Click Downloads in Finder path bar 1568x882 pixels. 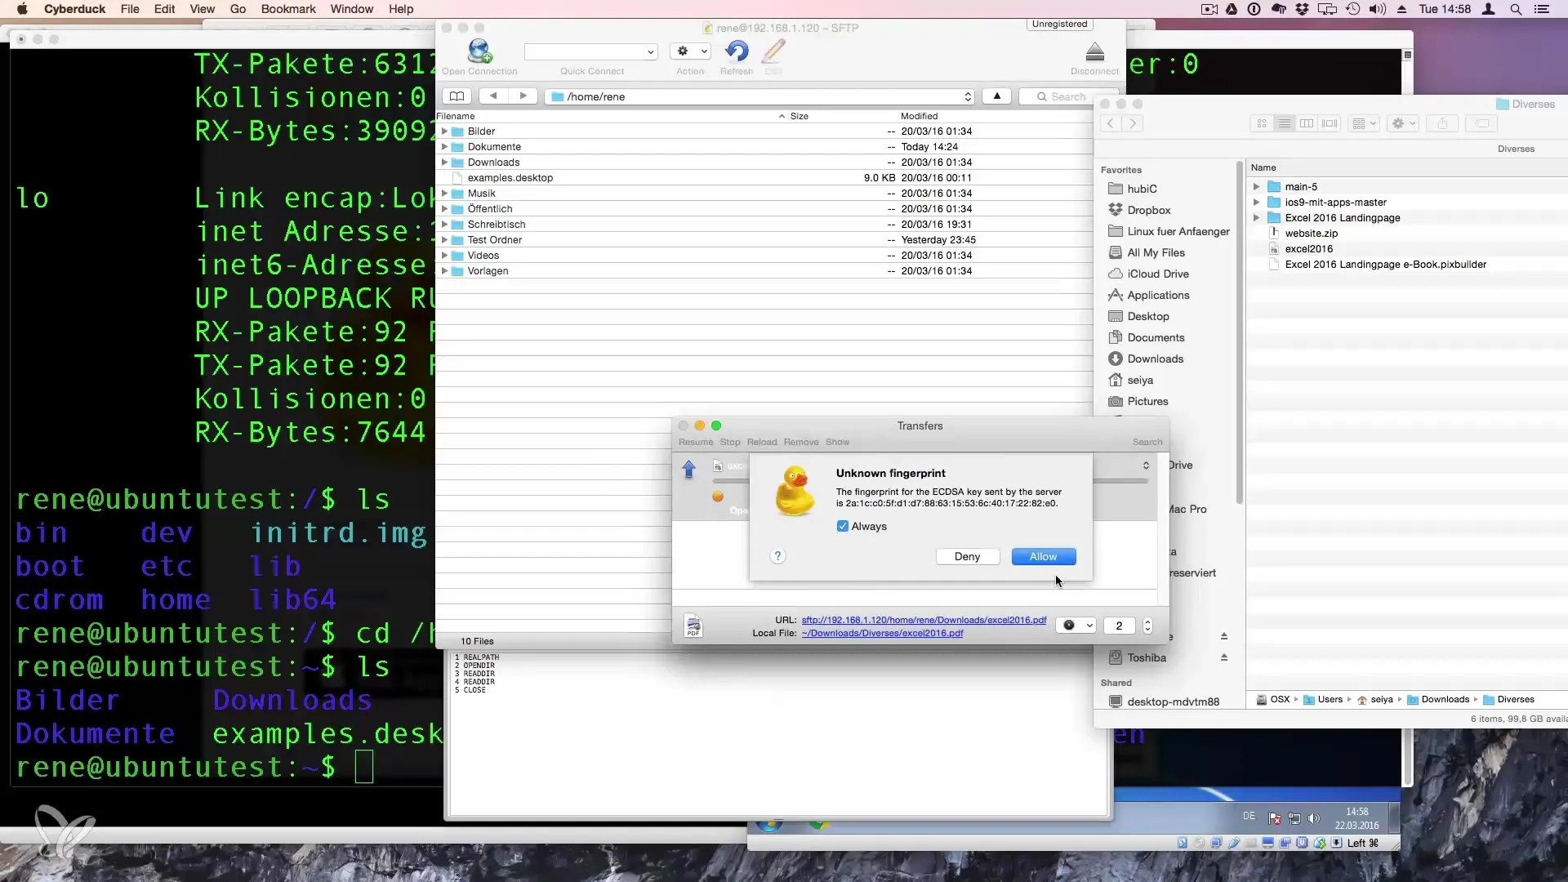click(x=1437, y=699)
